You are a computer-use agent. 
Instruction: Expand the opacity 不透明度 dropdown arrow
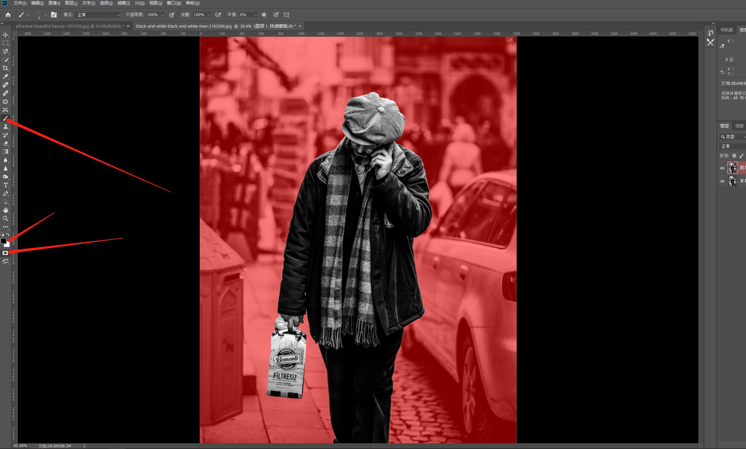point(163,15)
